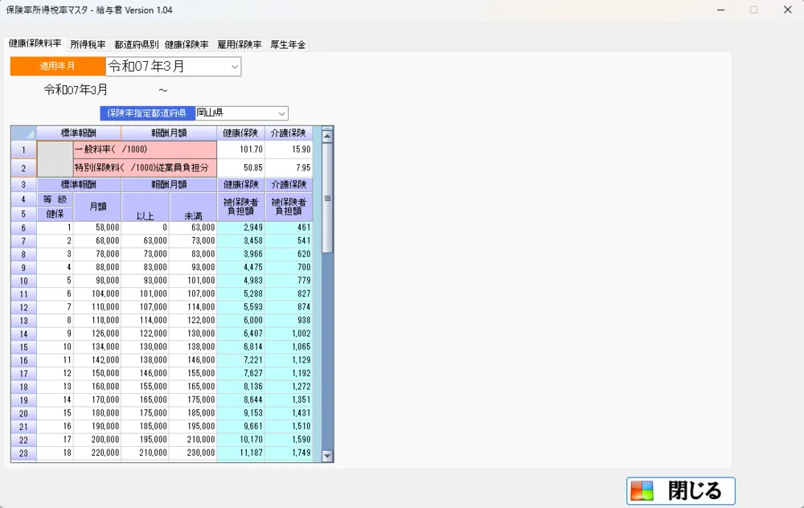Open the 厚生年金 tab
Screen dimensions: 804x508
click(x=288, y=45)
